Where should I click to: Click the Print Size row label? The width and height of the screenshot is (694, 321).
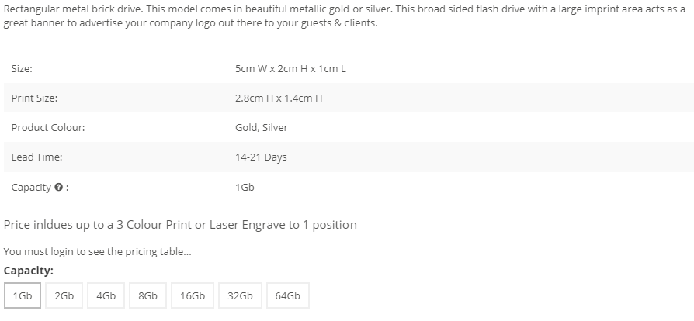(34, 98)
